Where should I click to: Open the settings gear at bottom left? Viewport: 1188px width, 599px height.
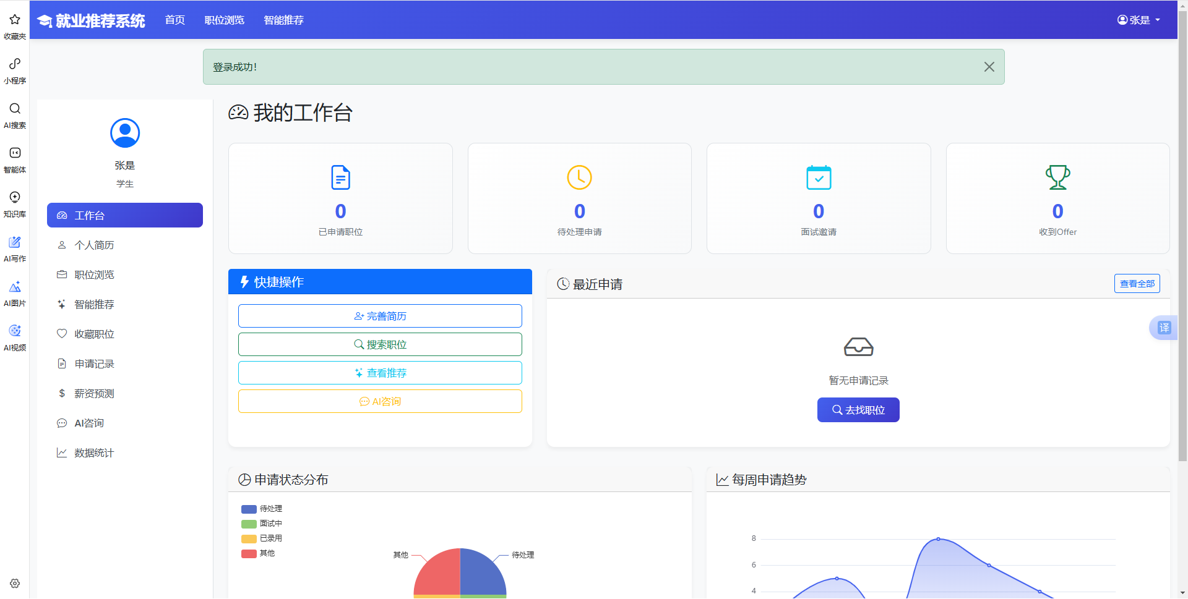click(x=14, y=583)
